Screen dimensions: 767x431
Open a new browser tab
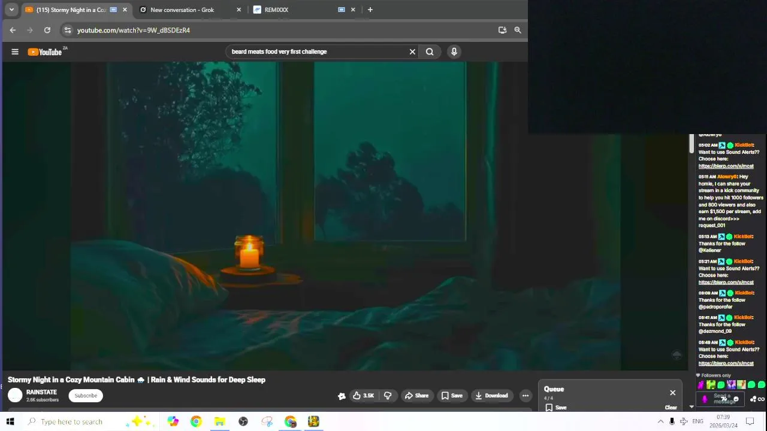(370, 10)
